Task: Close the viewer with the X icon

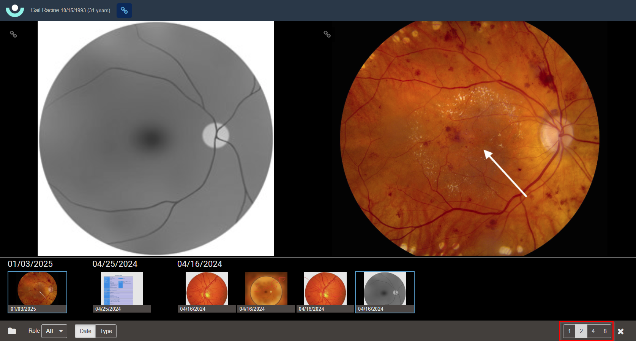Action: (620, 331)
